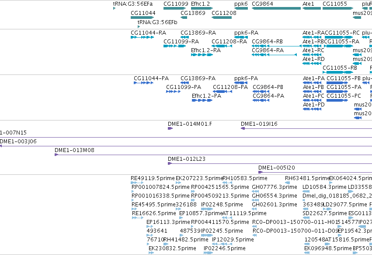372x255 pixels.
Task: Click BAC clone DME1-013M08 label
Action: coord(74,150)
